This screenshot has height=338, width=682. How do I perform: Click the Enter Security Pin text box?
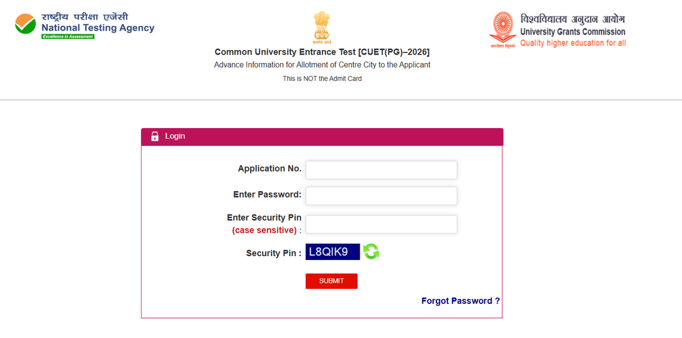(x=381, y=224)
